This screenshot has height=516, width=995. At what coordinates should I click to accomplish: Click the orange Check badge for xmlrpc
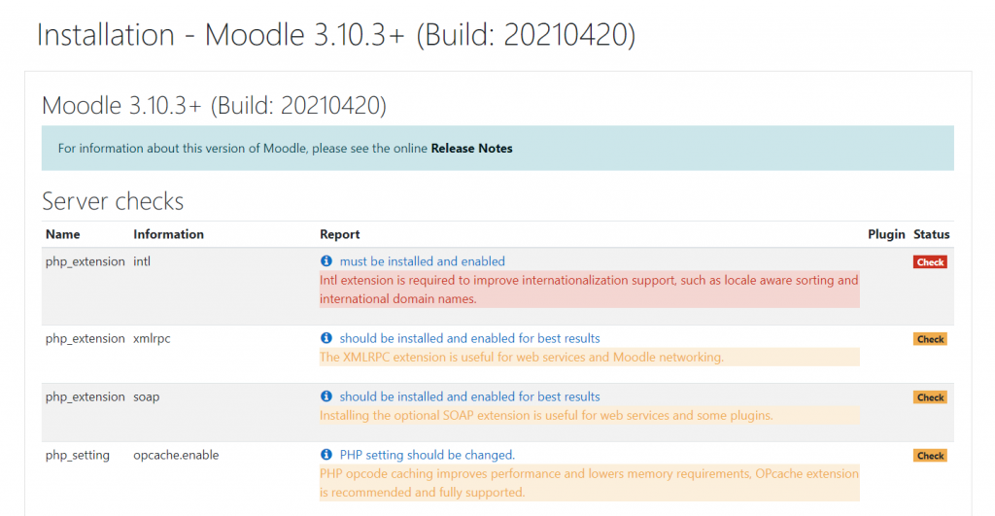[x=930, y=339]
